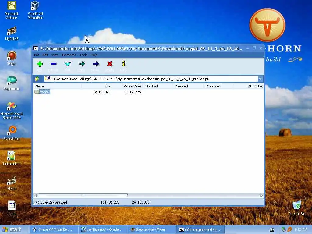312x234 pixels.
Task: Select the a.bat desktop file icon
Action: pyautogui.click(x=12, y=208)
